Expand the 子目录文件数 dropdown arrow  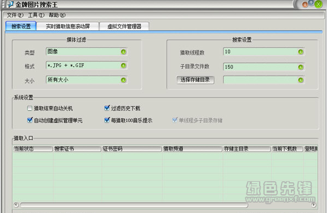coord(301,67)
